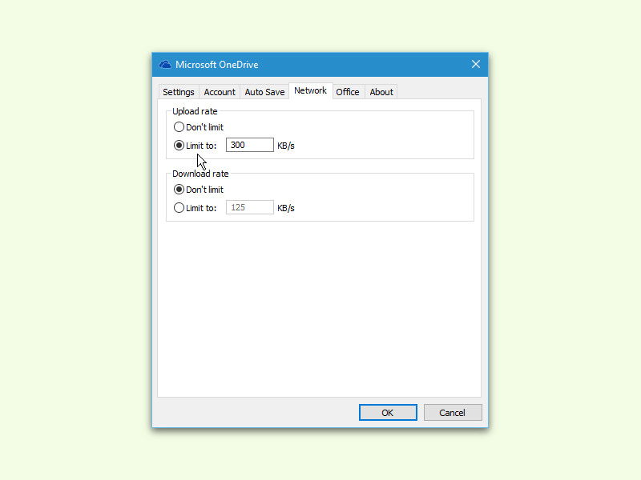Click the Cancel button

pos(453,413)
